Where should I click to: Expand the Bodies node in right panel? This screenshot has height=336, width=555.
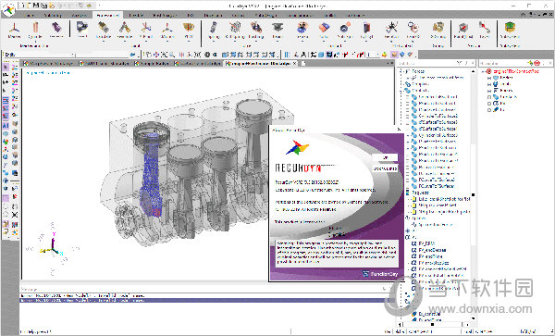489,78
